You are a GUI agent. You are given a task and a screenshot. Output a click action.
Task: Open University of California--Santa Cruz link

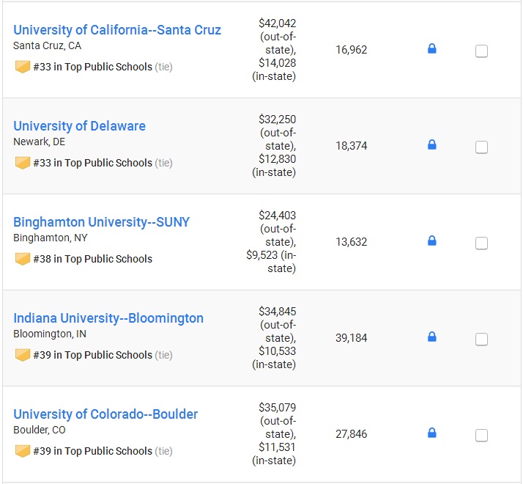pyautogui.click(x=117, y=30)
